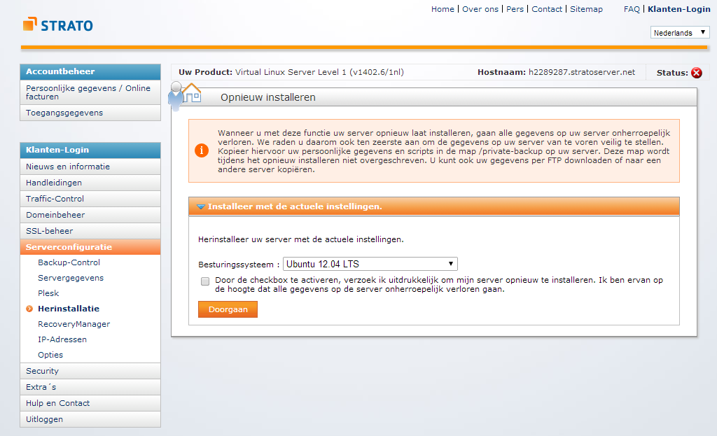Click the FAQ link
The width and height of the screenshot is (717, 436).
[632, 9]
